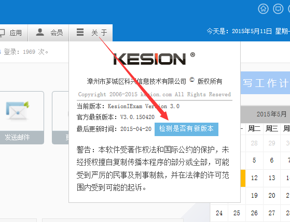Select calendar date 20
Viewport: 290px width, 222px height.
click(272, 196)
